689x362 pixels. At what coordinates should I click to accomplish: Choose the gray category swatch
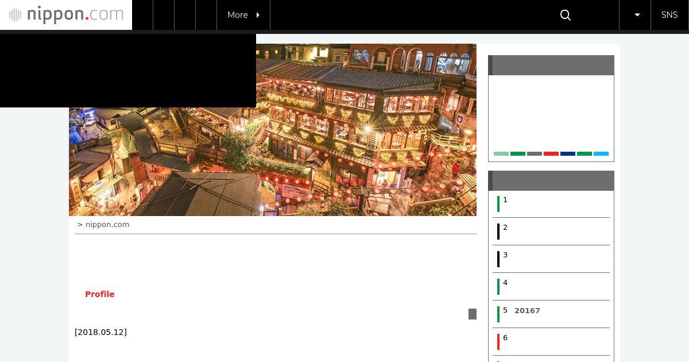point(535,154)
